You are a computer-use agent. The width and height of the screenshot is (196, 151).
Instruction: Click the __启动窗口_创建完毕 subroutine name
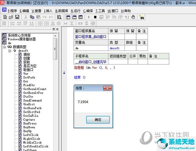click(91, 62)
